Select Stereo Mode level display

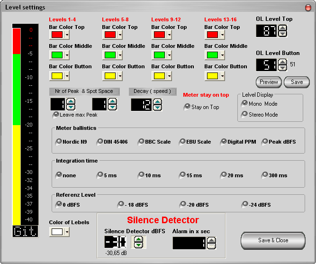coord(245,114)
